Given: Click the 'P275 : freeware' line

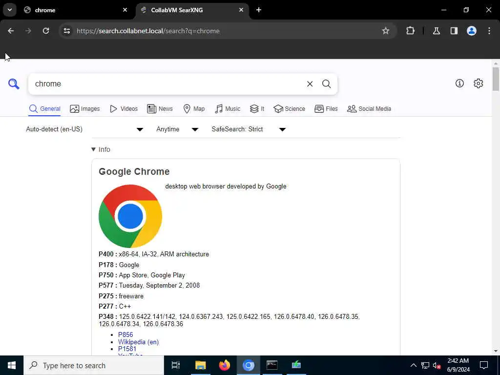Looking at the screenshot, I should click(x=121, y=296).
